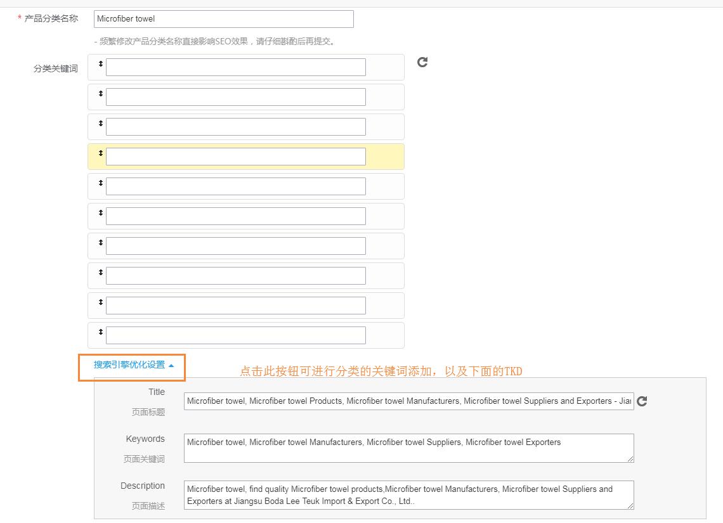Viewport: 723px width, 523px height.
Task: Click the 产品分类名称 field containing Microfiber towel
Action: [x=223, y=19]
